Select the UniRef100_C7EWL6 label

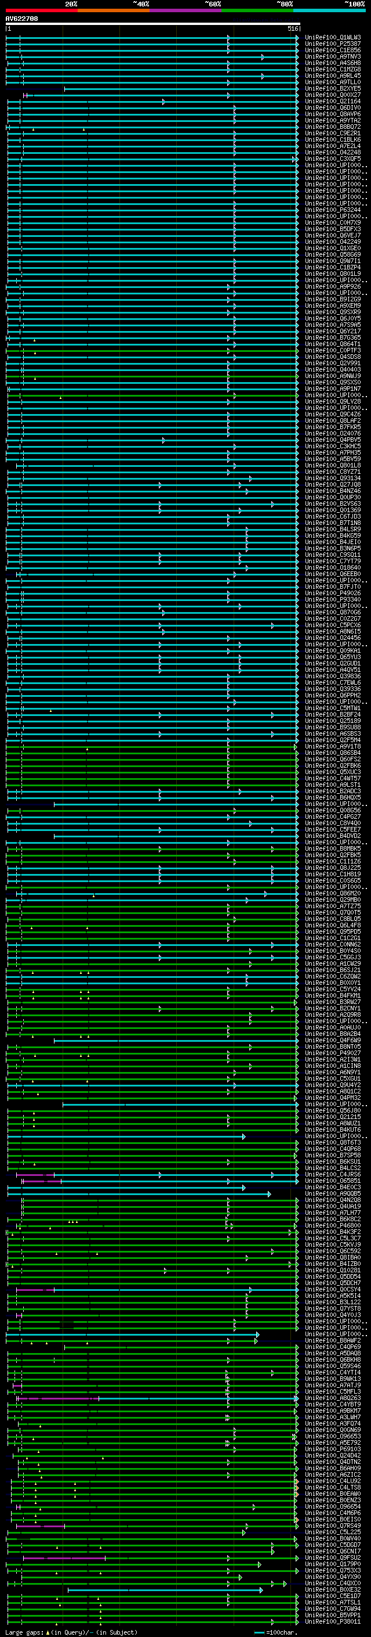333,682
